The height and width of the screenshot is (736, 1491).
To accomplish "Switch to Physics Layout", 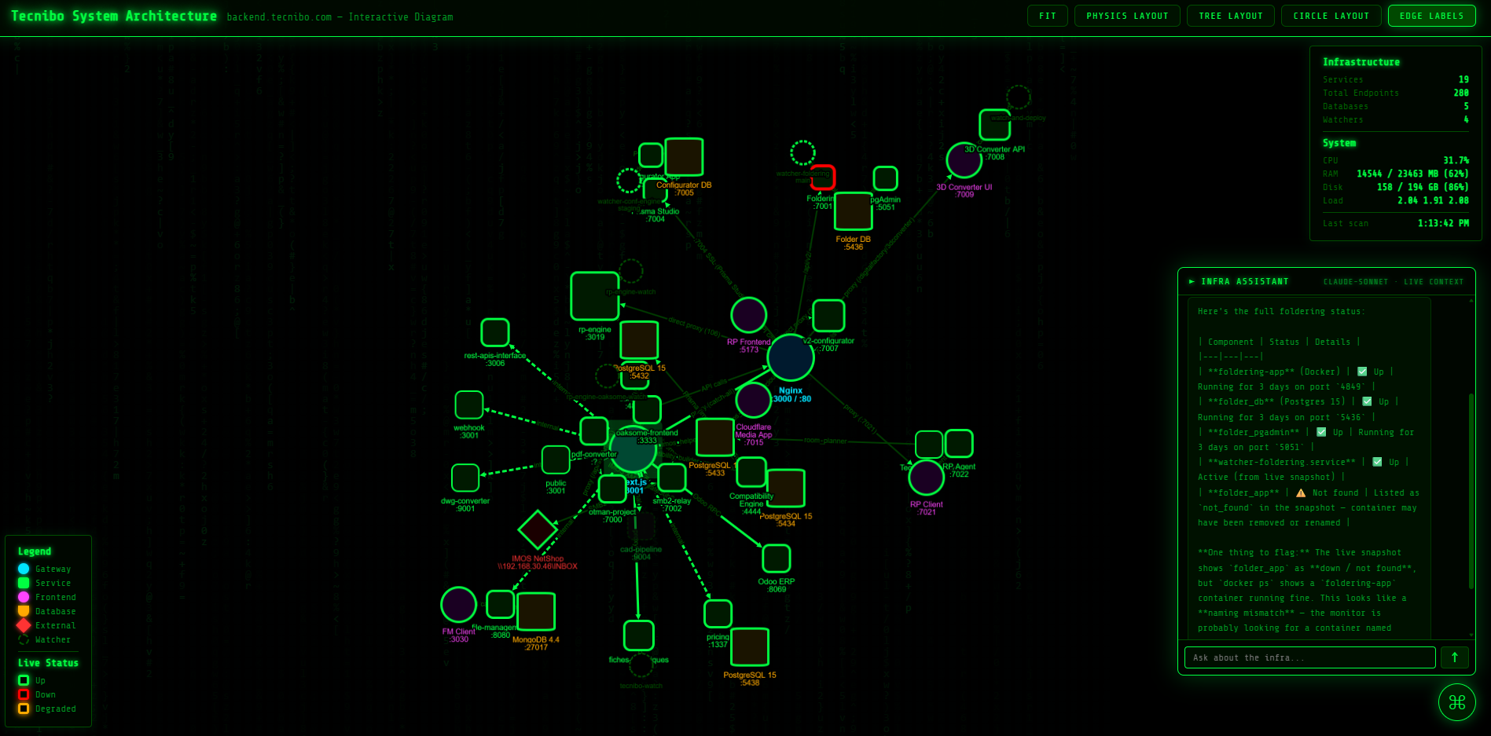I will click(1127, 16).
